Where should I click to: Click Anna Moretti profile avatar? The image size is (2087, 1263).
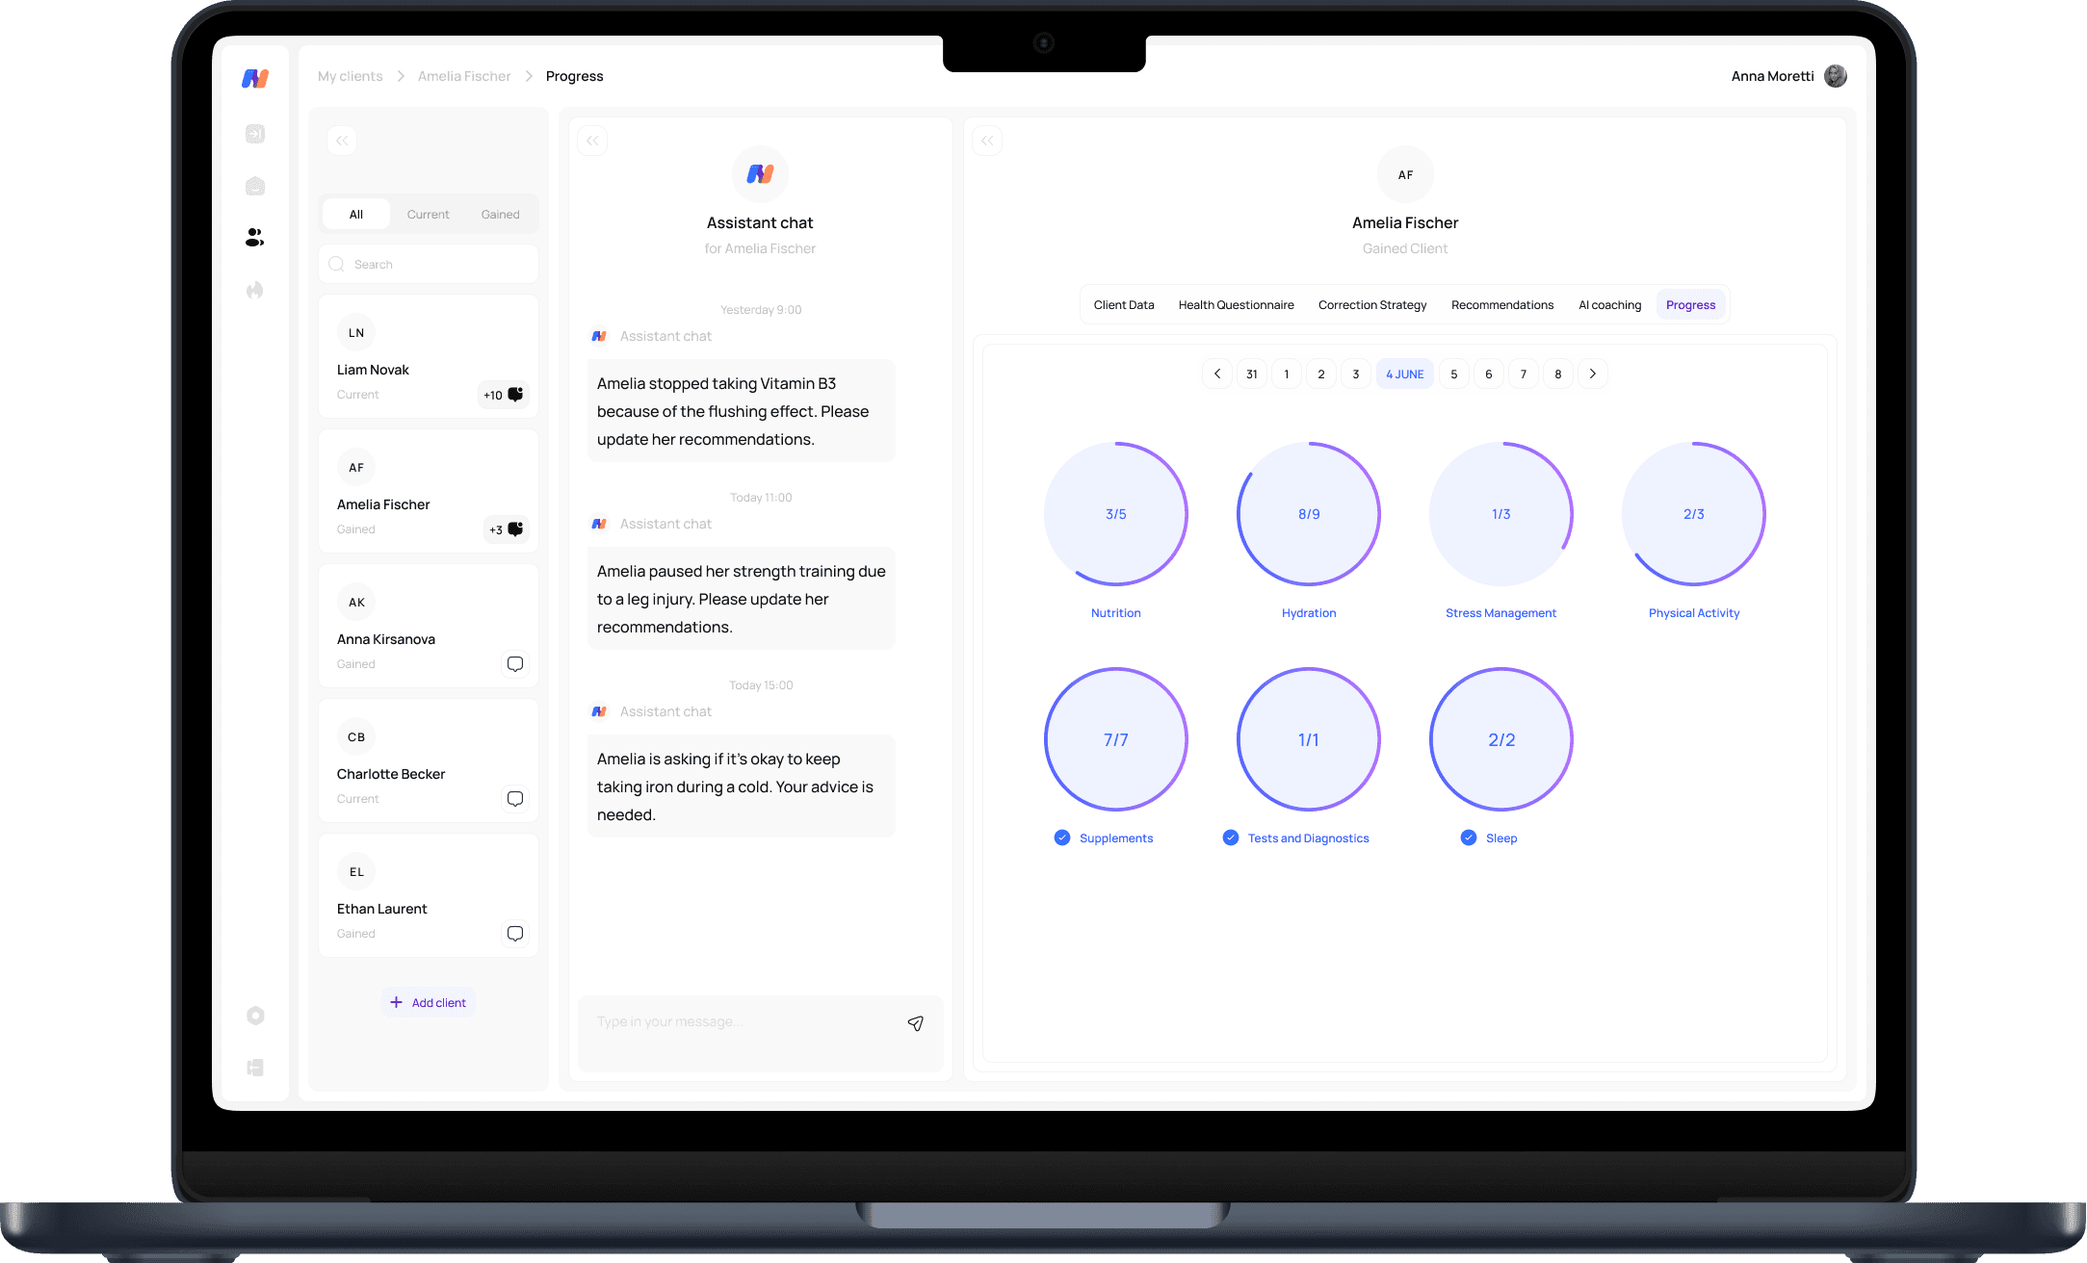(1836, 76)
